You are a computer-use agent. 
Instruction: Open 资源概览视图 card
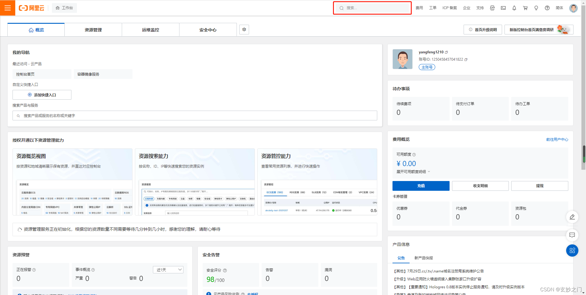[72, 182]
